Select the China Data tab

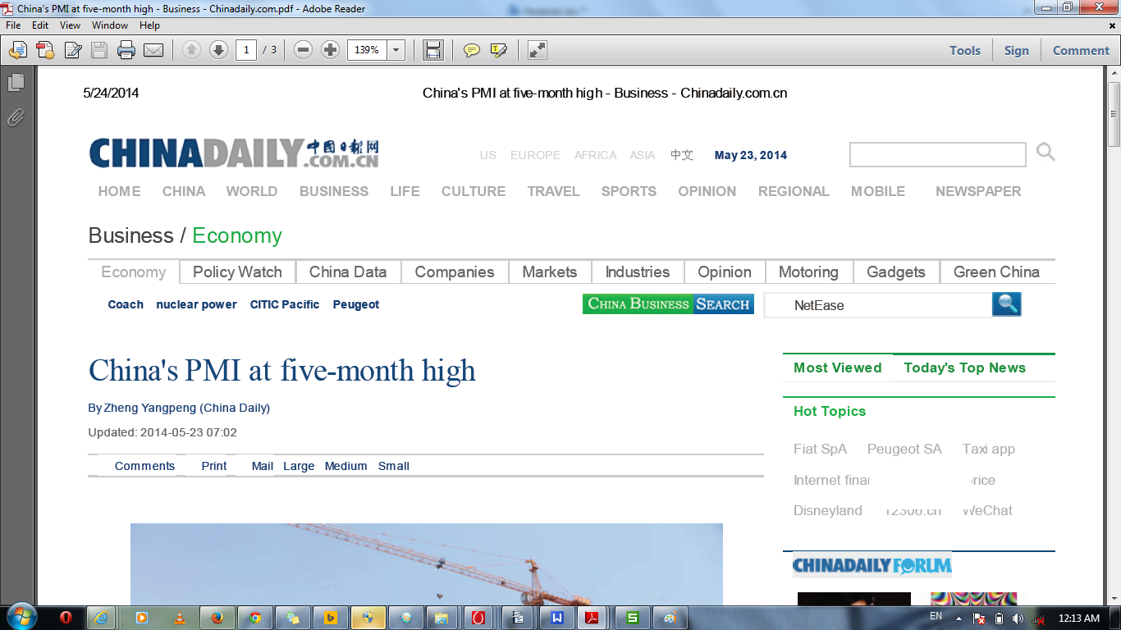pos(348,272)
